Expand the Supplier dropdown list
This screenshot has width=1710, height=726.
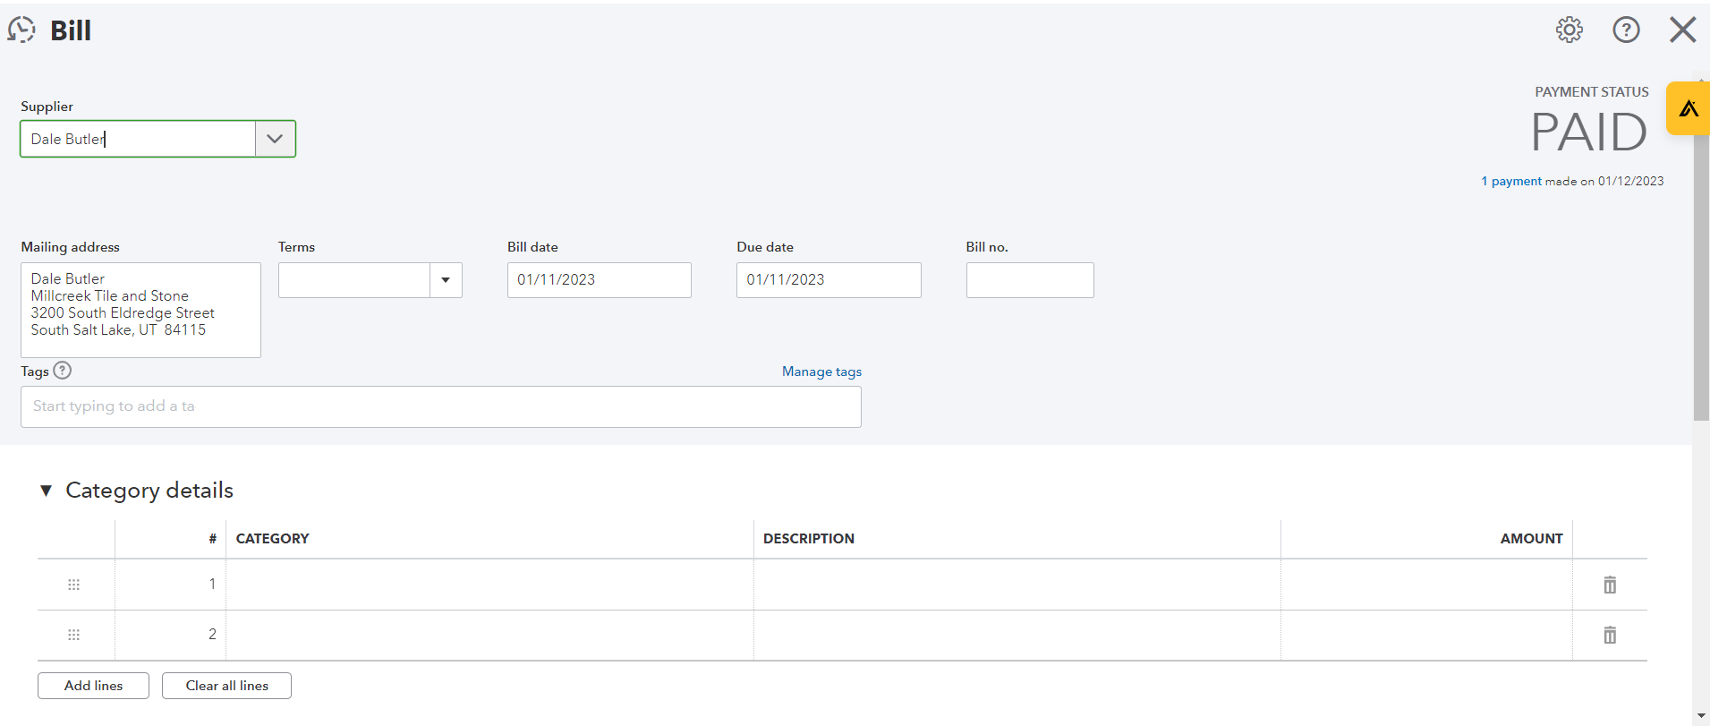tap(275, 139)
